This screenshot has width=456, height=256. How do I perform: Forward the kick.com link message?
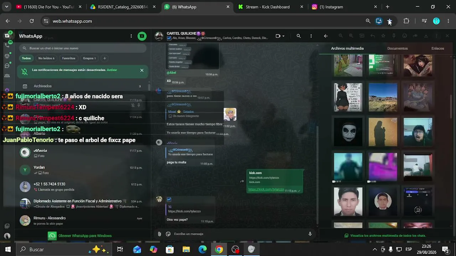pos(242,181)
